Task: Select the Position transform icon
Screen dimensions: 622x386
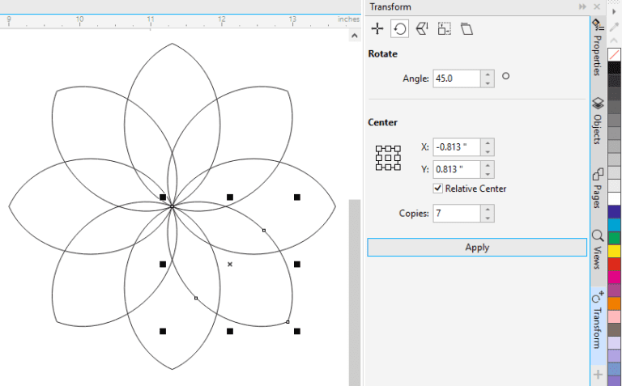Action: click(x=377, y=29)
